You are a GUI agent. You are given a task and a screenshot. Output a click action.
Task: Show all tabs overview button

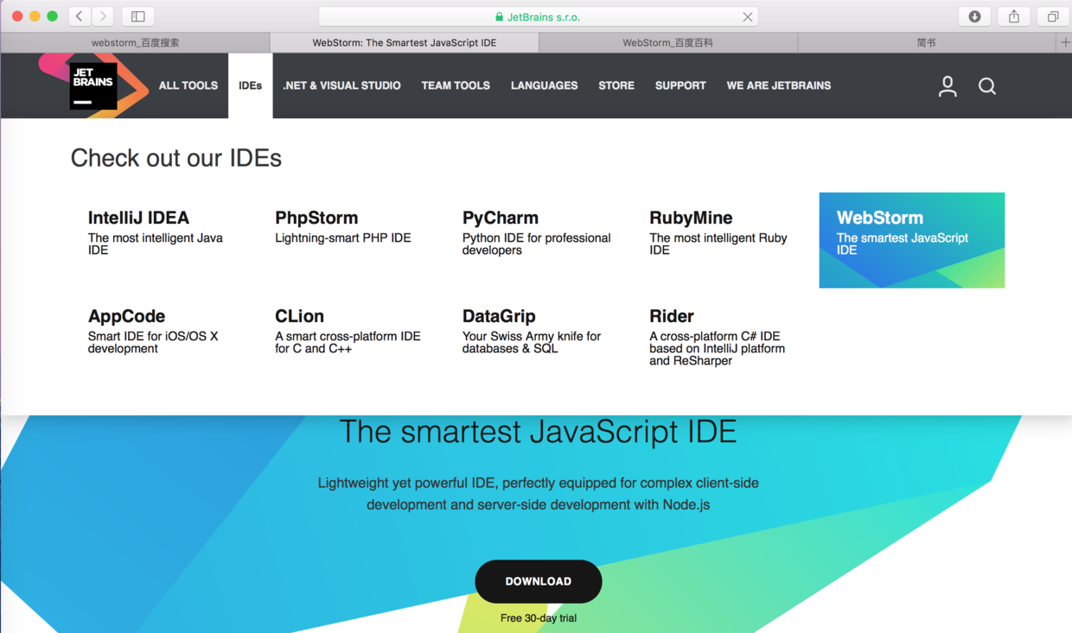1053,16
